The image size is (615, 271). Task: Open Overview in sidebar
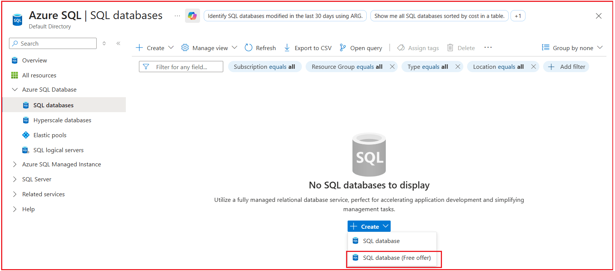click(34, 60)
